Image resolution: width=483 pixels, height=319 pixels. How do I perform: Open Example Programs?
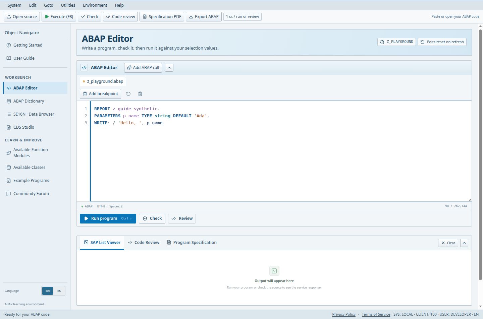(x=35, y=181)
